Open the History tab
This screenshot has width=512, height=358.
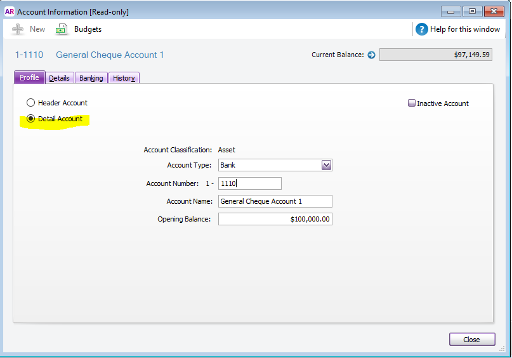point(124,78)
